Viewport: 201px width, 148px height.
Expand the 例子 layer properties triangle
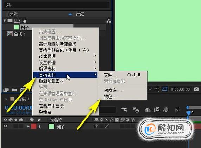(x=28, y=126)
